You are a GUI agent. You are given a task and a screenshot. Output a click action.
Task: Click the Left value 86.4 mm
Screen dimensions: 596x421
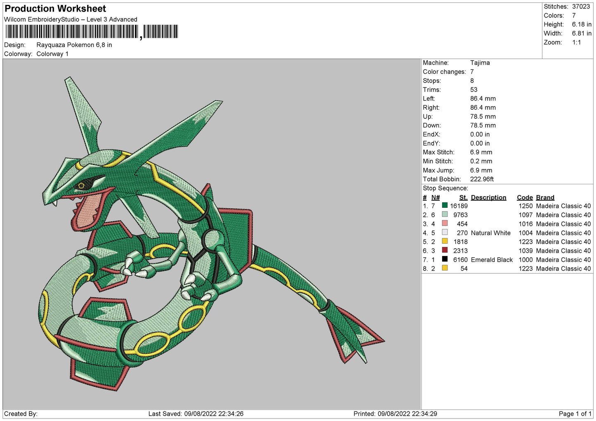pyautogui.click(x=483, y=99)
